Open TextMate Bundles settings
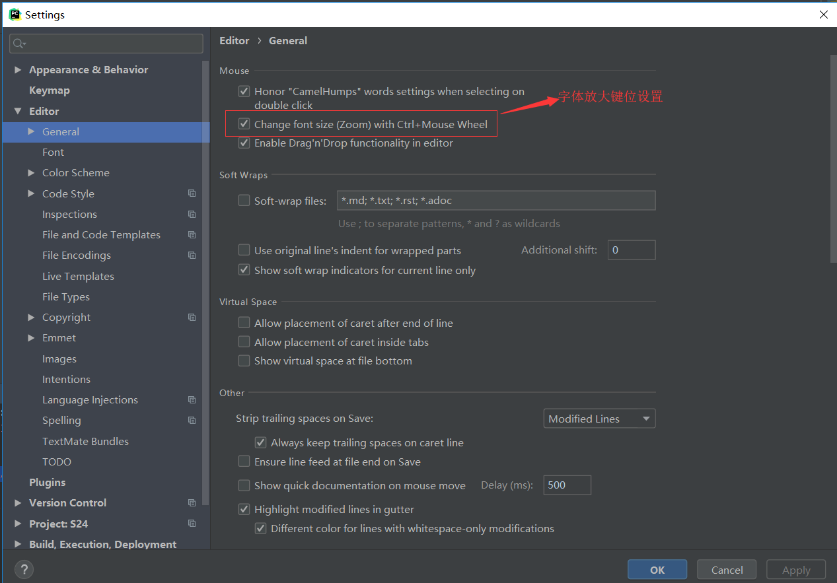 (85, 441)
